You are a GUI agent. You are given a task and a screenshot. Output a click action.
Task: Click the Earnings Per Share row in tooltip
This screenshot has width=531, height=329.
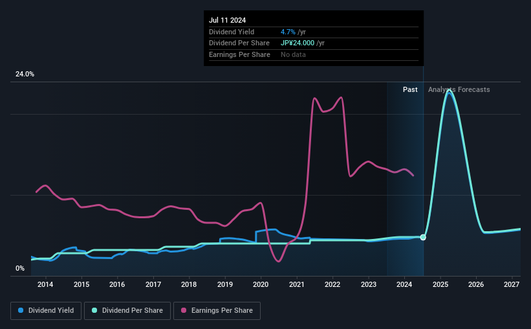[239, 54]
